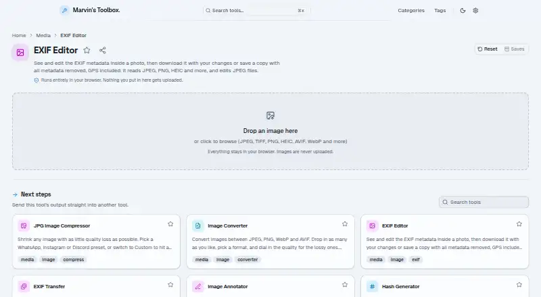The width and height of the screenshot is (541, 297).
Task: Click the Marvin's Toolbox title text
Action: [96, 10]
